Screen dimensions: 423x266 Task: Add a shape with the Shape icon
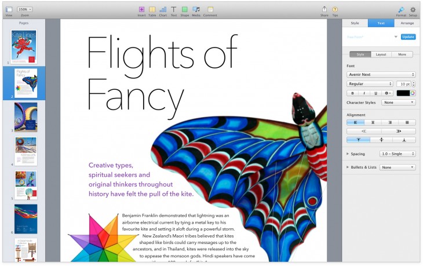[x=184, y=10]
